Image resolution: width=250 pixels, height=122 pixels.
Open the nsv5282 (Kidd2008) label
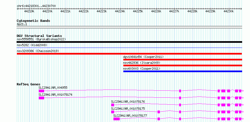[32, 45]
